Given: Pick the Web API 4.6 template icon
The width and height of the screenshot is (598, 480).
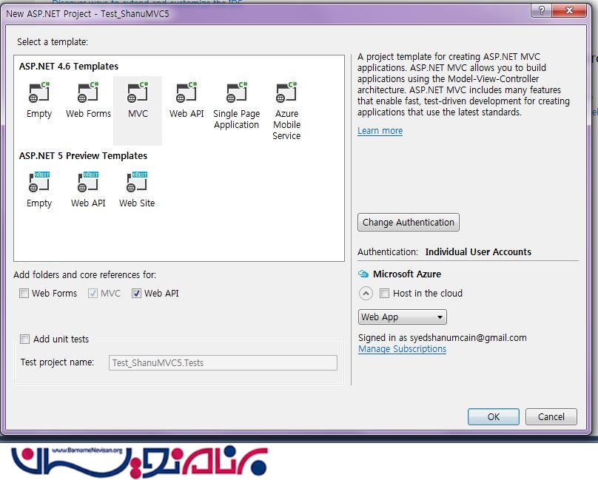Looking at the screenshot, I should (187, 94).
